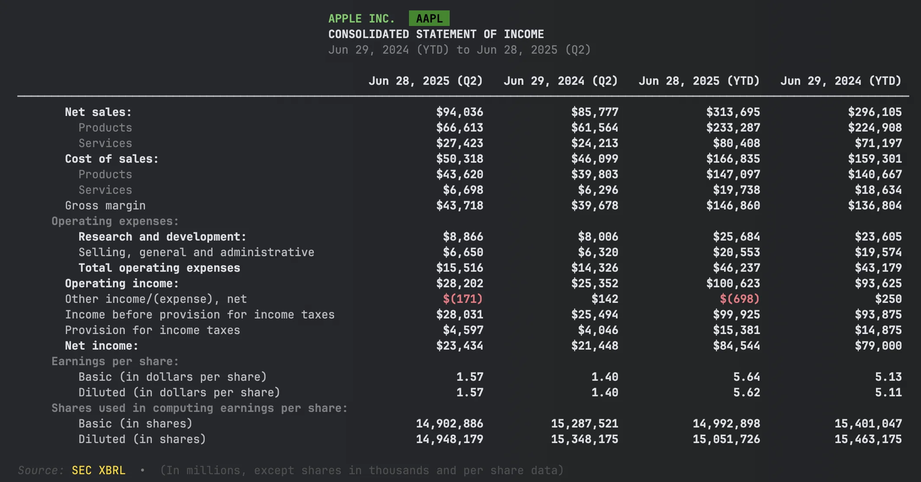Click Services sales value $27,423
The image size is (921, 482).
click(x=460, y=143)
